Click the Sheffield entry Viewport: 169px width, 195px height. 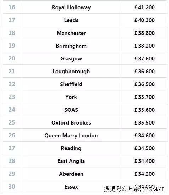(x=71, y=84)
